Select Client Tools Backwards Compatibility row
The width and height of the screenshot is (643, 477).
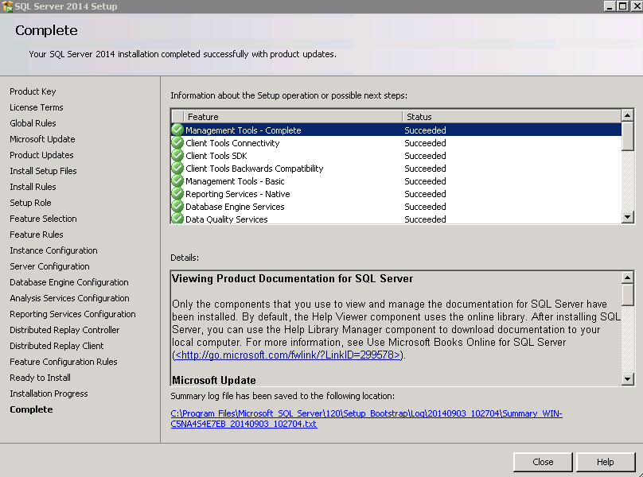[396, 168]
